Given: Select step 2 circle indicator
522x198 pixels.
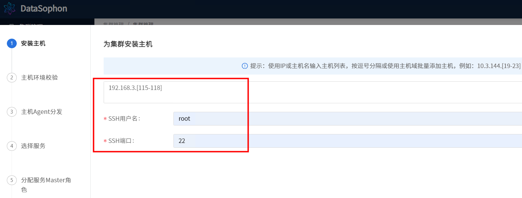Looking at the screenshot, I should pyautogui.click(x=12, y=78).
